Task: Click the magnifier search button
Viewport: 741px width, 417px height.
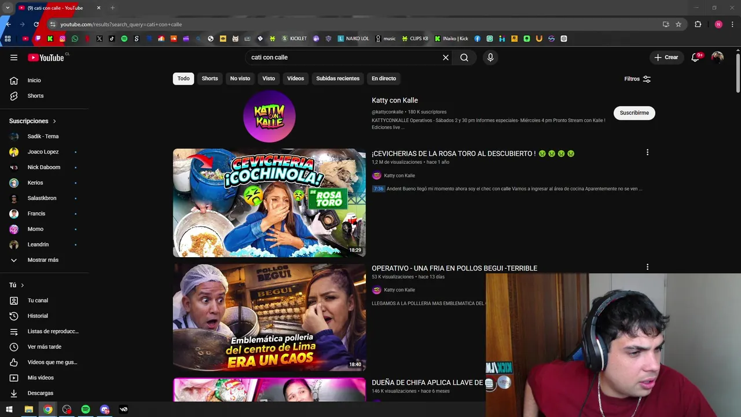Action: pos(464,57)
